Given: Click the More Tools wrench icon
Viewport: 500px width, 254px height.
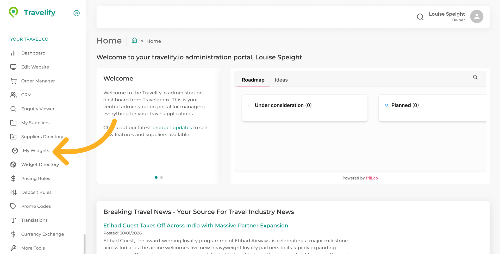Looking at the screenshot, I should [13, 248].
